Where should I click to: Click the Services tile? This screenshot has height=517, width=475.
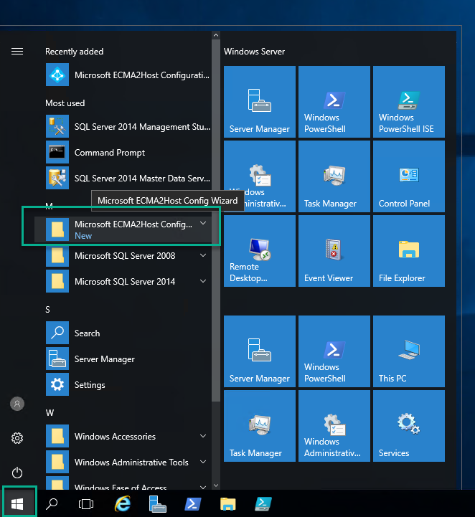pos(408,426)
